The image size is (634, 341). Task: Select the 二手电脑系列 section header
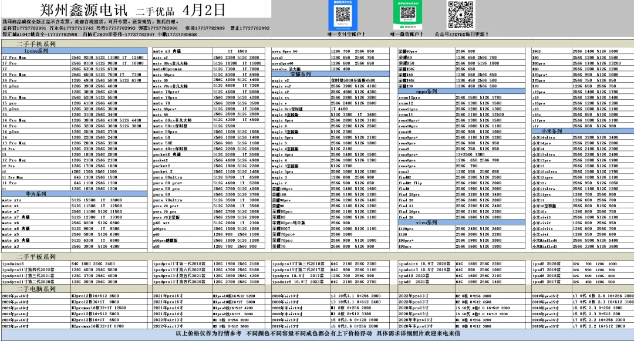36,289
